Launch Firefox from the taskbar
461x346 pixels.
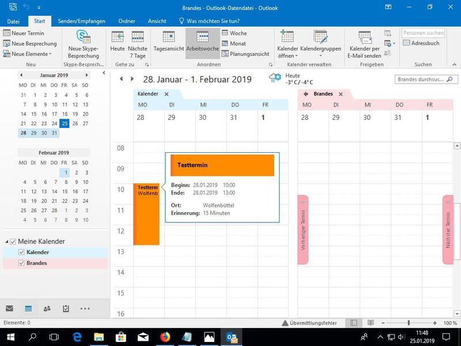click(165, 337)
